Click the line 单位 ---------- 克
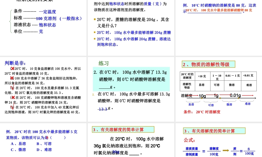The width and height of the screenshot is (262, 157). coord(28,31)
